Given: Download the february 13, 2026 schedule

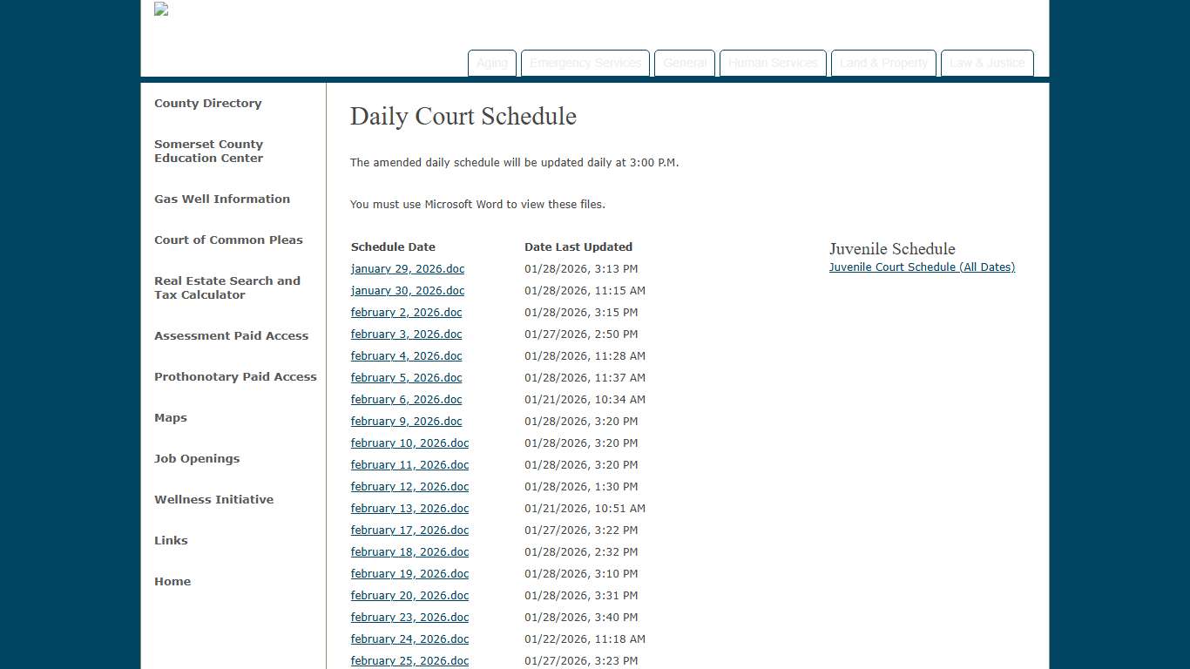Looking at the screenshot, I should pyautogui.click(x=409, y=508).
